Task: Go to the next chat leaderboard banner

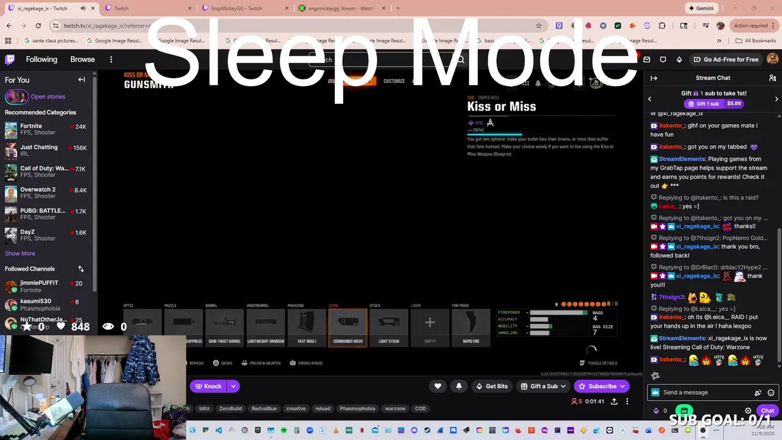Action: (777, 99)
